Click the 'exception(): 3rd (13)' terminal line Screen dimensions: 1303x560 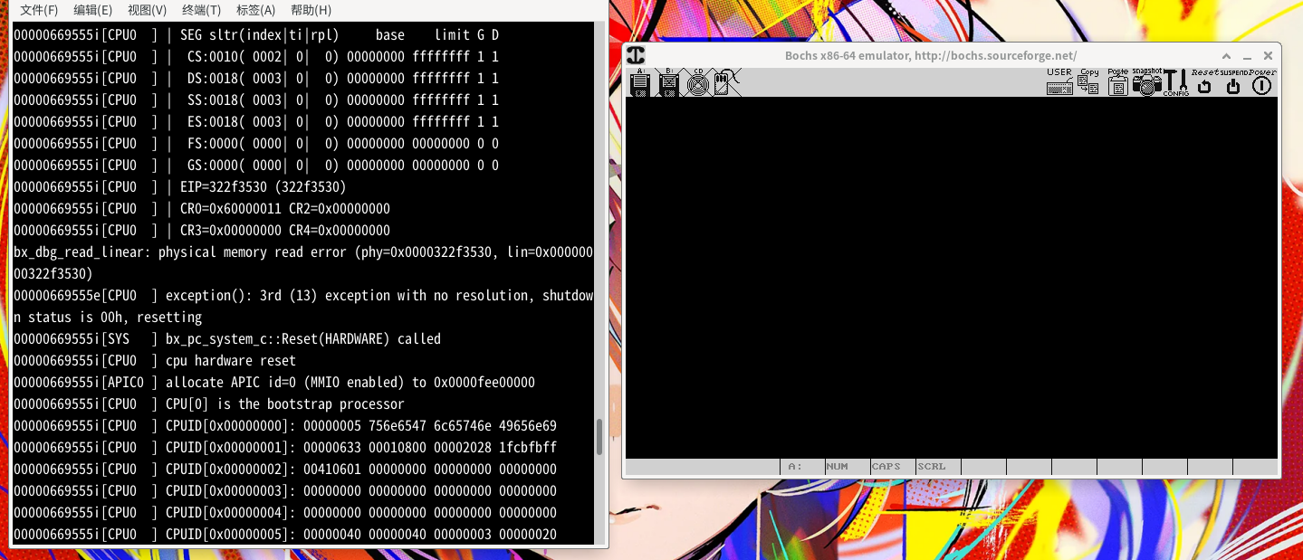pyautogui.click(x=303, y=307)
